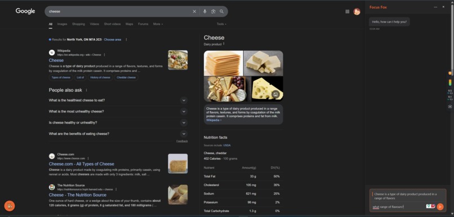The height and width of the screenshot is (217, 454).
Task: Open three-dot menu for Wikipedia result
Action: [x=105, y=55]
